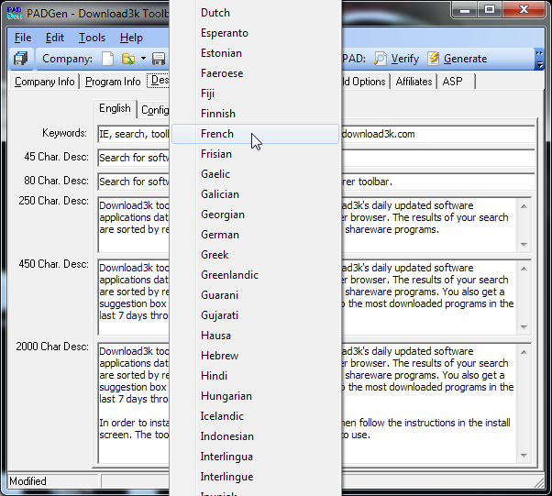Select the English description sub-tab
This screenshot has width=552, height=496.
click(x=115, y=109)
